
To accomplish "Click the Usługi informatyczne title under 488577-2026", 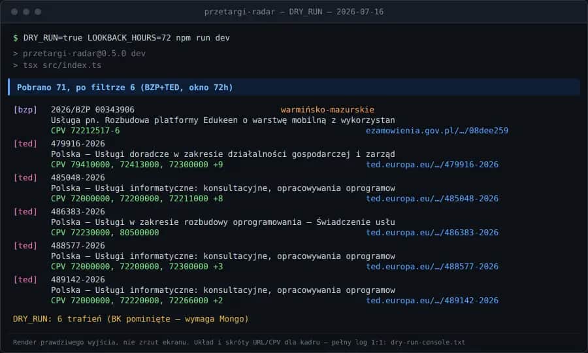I will (x=223, y=256).
